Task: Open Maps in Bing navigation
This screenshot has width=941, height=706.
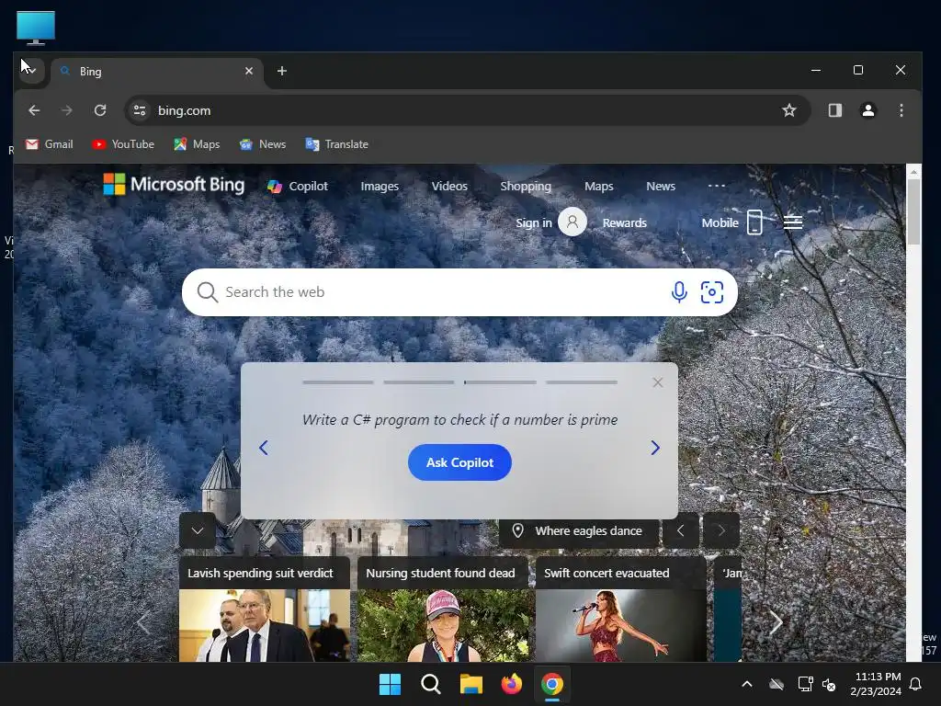Action: click(599, 186)
